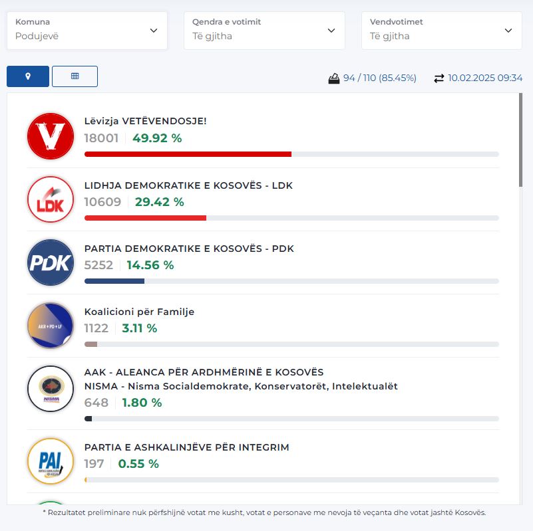Click the Koalicioni për Familje logo
This screenshot has height=531, width=533.
51,326
